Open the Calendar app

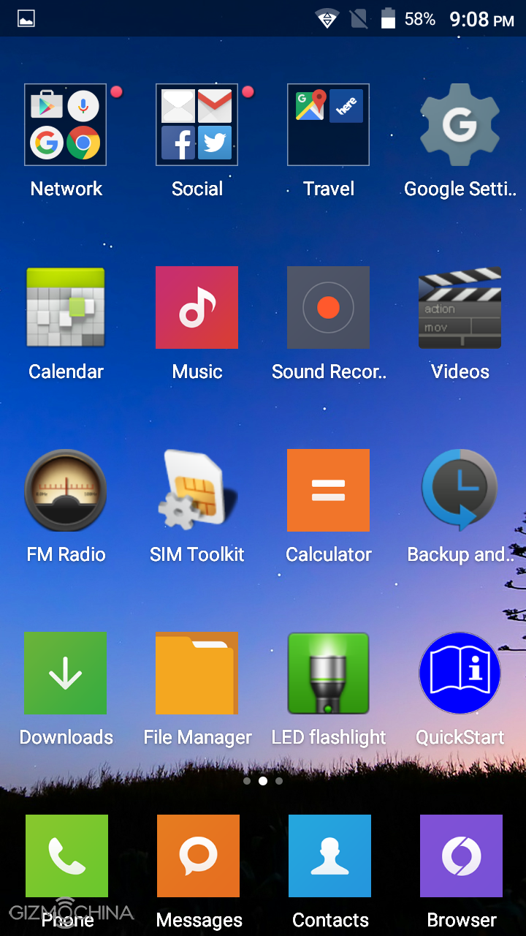coord(66,307)
